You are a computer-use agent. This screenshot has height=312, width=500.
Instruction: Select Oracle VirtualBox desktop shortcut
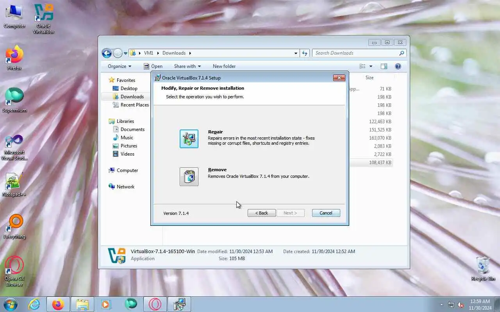(x=43, y=19)
